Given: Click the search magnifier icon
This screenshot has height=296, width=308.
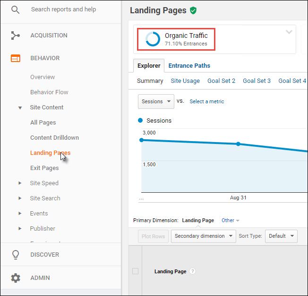Looking at the screenshot, I should (15, 9).
